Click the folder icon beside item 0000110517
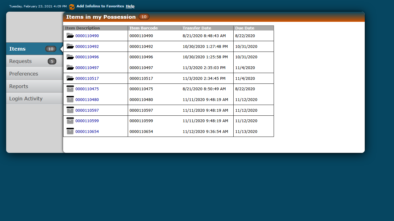This screenshot has height=221, width=394. click(x=70, y=78)
